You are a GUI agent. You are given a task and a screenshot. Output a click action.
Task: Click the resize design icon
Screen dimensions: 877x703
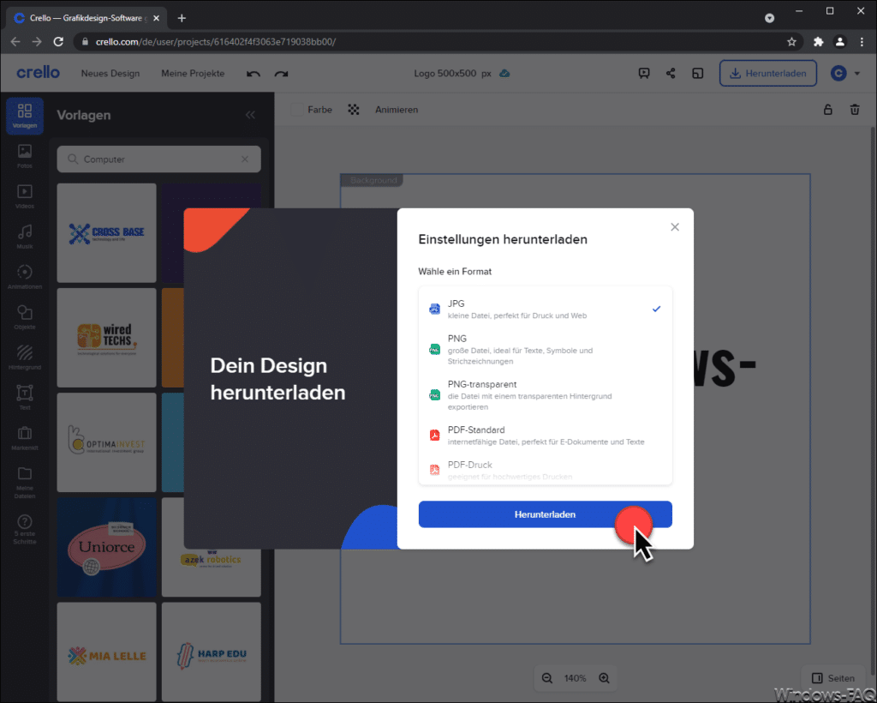tap(697, 74)
